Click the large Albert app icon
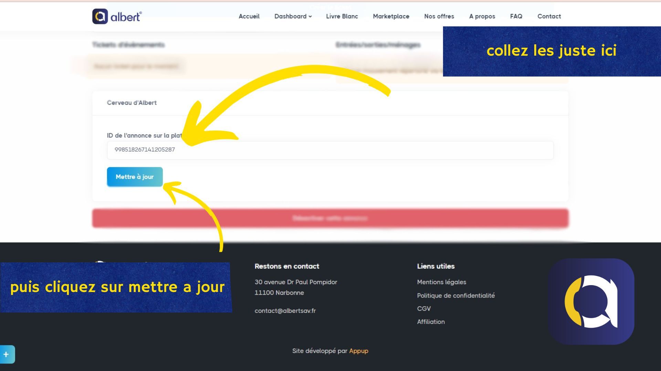 click(x=591, y=301)
